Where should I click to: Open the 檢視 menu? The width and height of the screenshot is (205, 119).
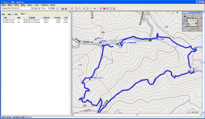(x=30, y=5)
